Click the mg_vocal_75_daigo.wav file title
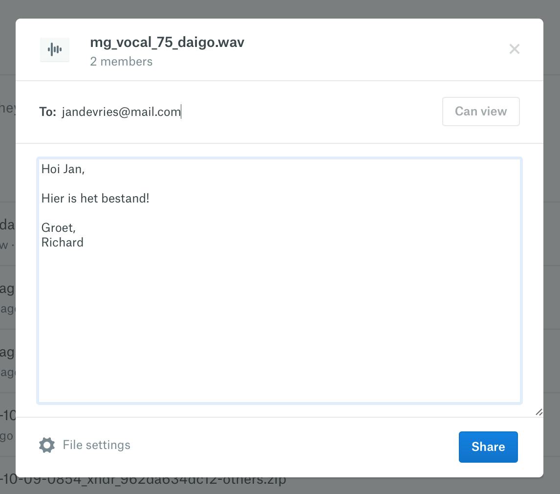 point(167,43)
